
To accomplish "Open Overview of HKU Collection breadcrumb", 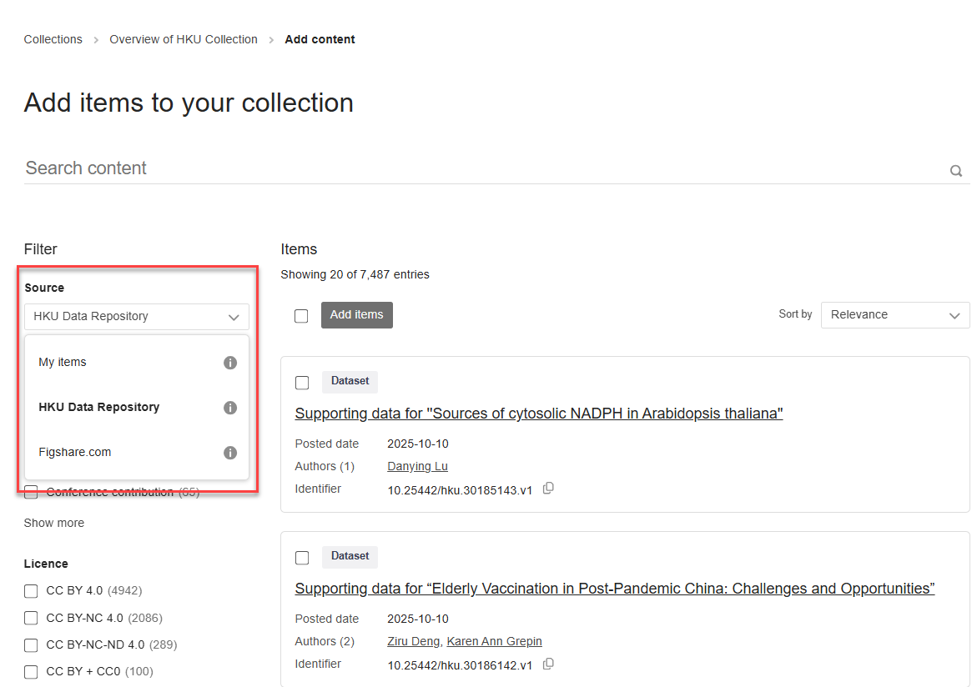I will [184, 39].
